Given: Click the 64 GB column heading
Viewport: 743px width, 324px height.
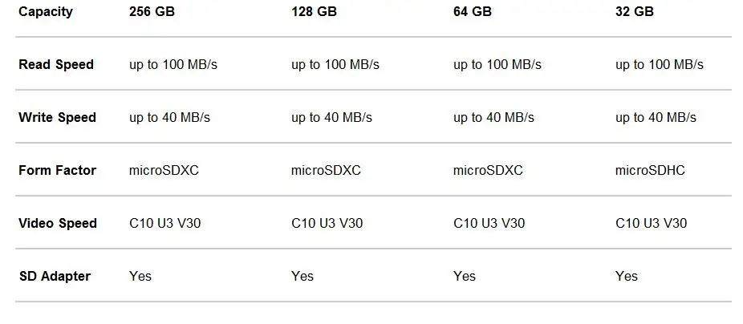Looking at the screenshot, I should [473, 11].
